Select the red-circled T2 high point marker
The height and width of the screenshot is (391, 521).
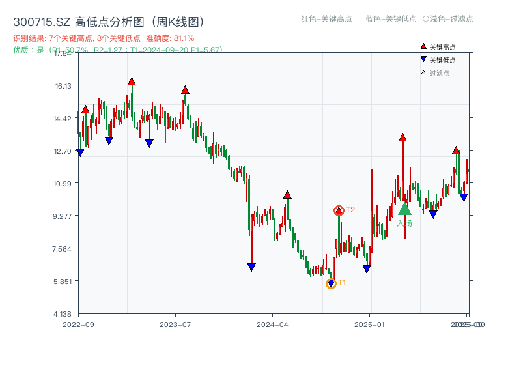click(339, 210)
